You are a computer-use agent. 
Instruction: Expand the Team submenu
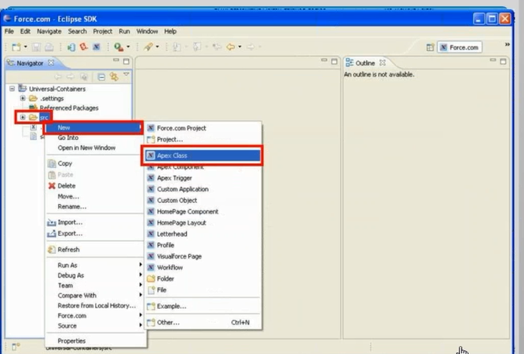pyautogui.click(x=95, y=286)
